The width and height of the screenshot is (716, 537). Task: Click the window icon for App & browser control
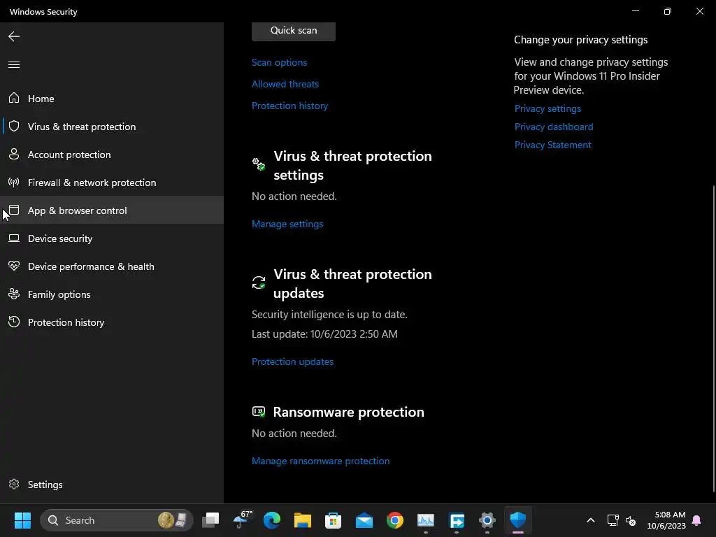pyautogui.click(x=14, y=210)
